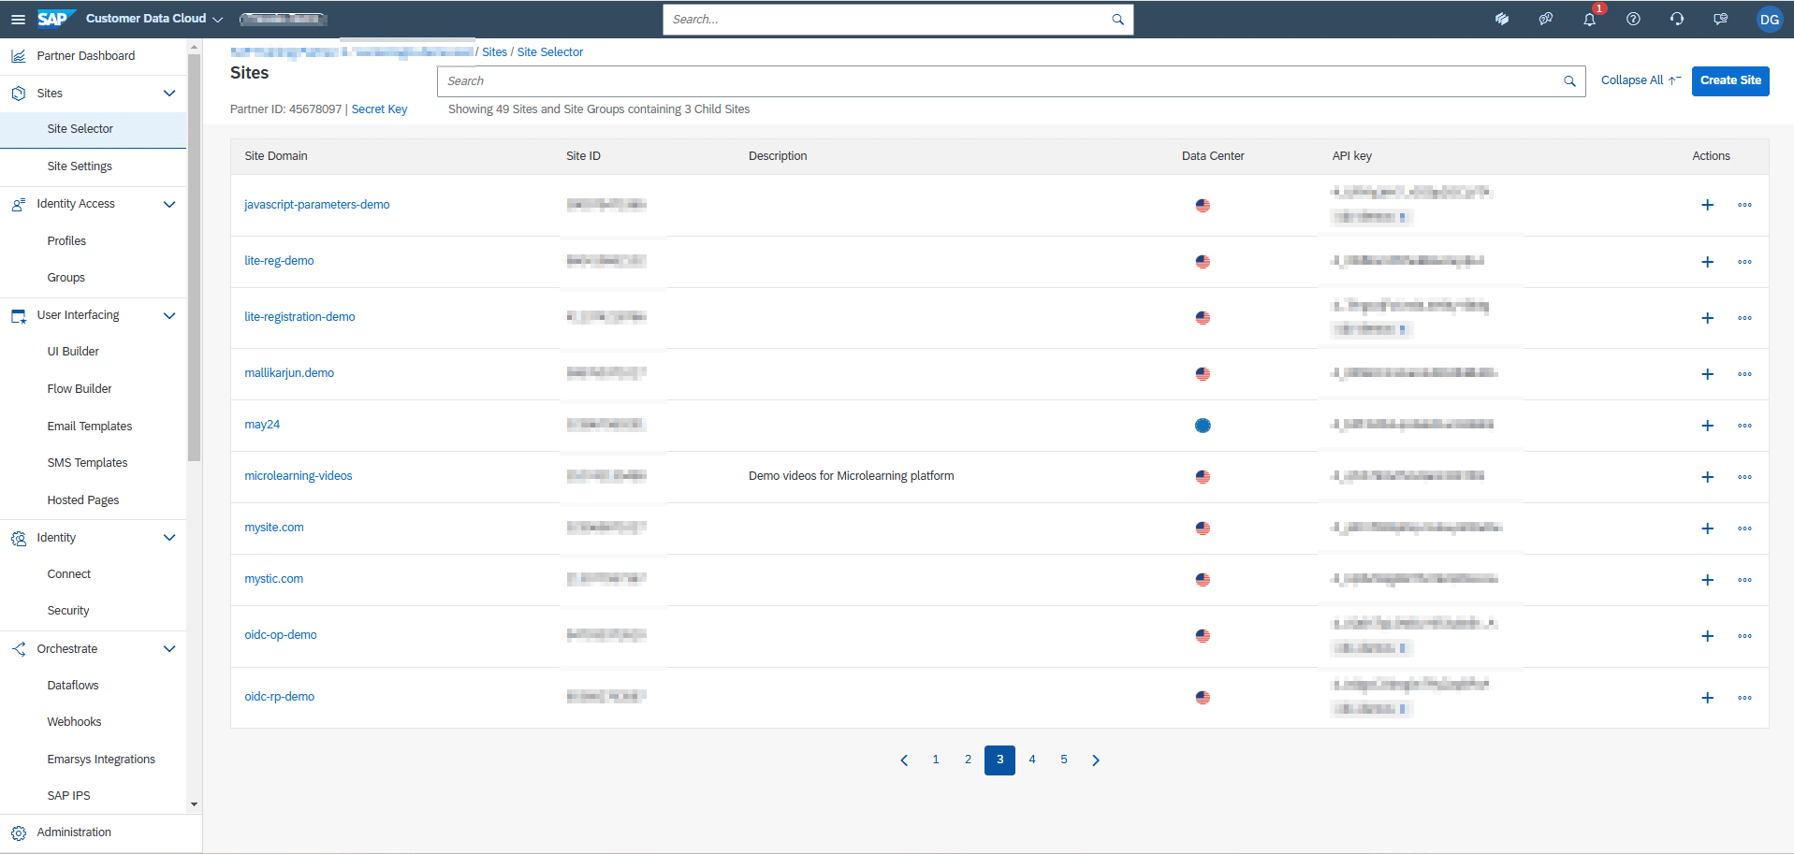The width and height of the screenshot is (1794, 854).
Task: Open more actions for oidc-op-demo
Action: pos(1744,636)
